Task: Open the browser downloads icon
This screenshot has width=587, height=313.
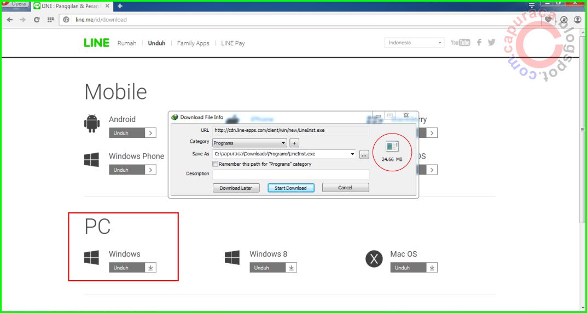Action: tap(564, 20)
